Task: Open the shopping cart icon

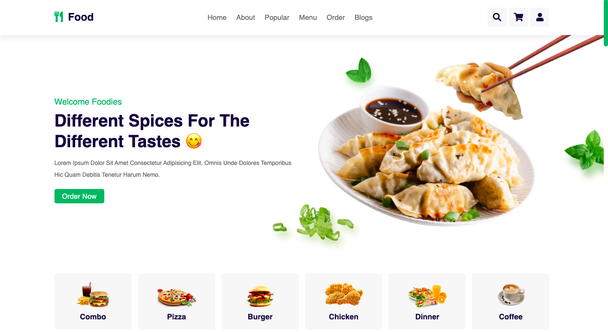Action: 518,17
